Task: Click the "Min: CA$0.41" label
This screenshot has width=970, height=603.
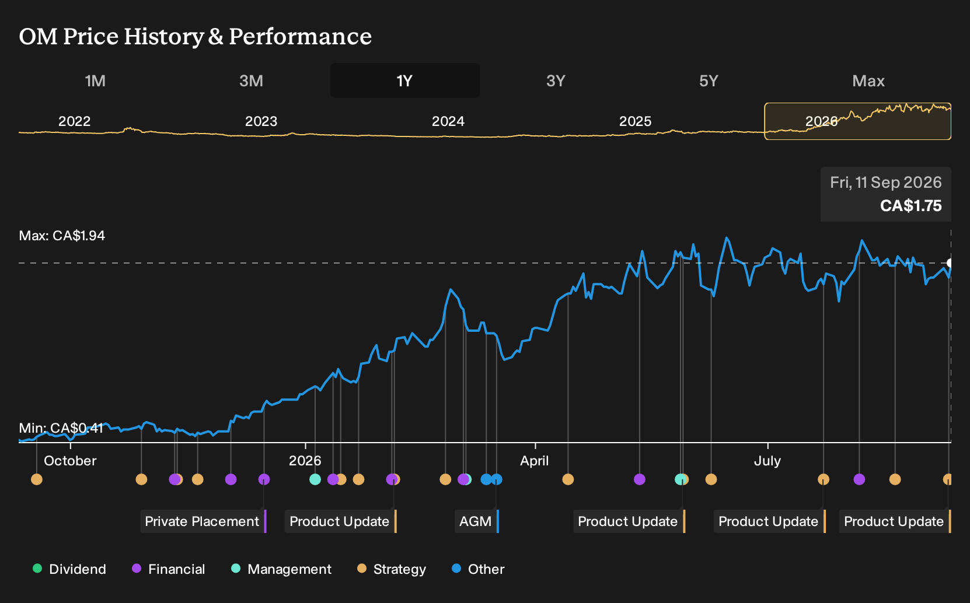Action: [x=61, y=428]
